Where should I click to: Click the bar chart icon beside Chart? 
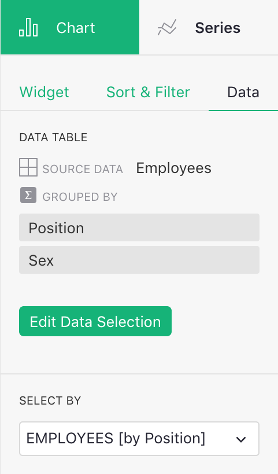coord(28,28)
